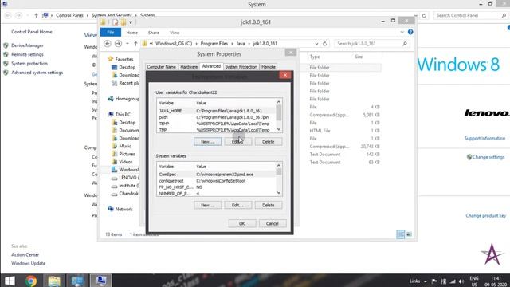510x287 pixels.
Task: Click Delete under User variables
Action: point(269,142)
